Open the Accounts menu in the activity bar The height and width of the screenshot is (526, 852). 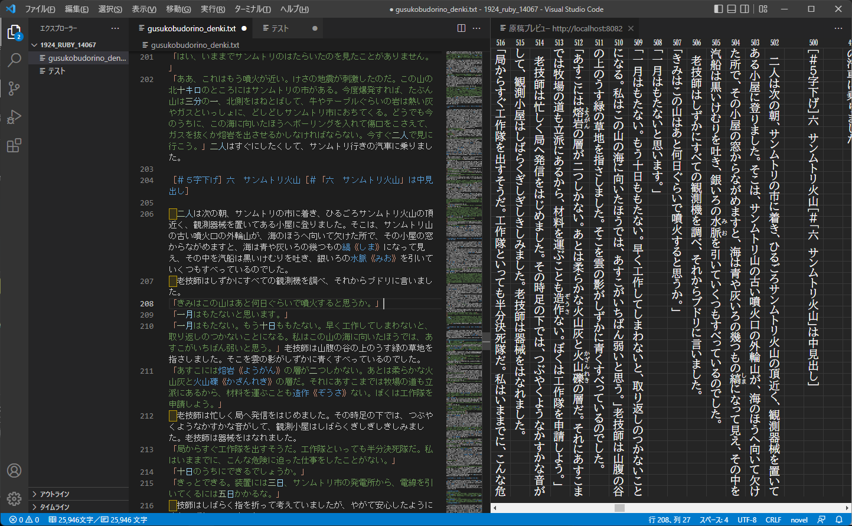14,471
